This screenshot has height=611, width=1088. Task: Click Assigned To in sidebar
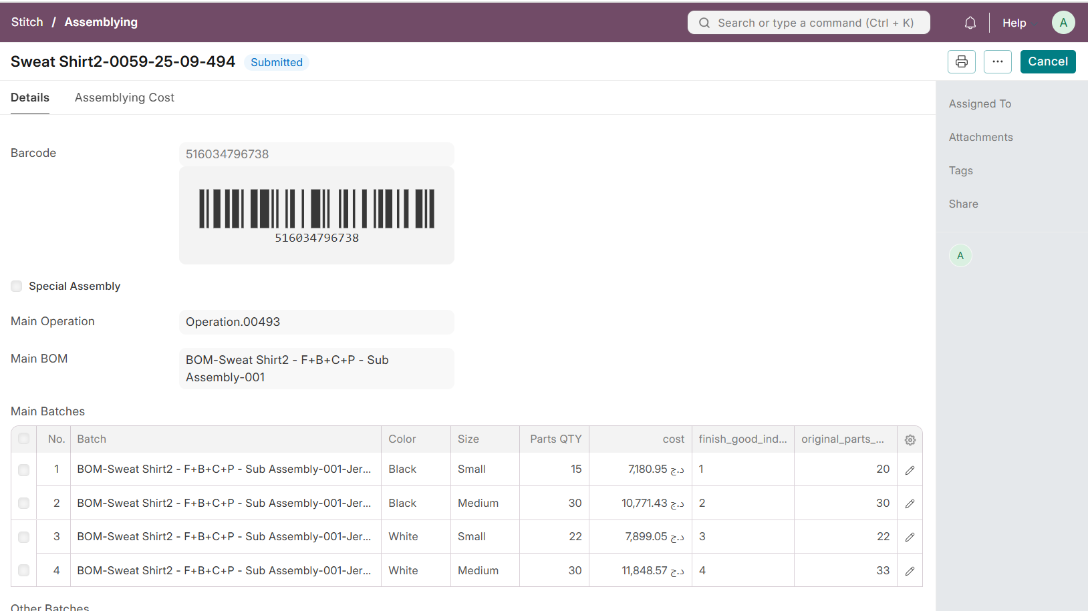point(980,104)
